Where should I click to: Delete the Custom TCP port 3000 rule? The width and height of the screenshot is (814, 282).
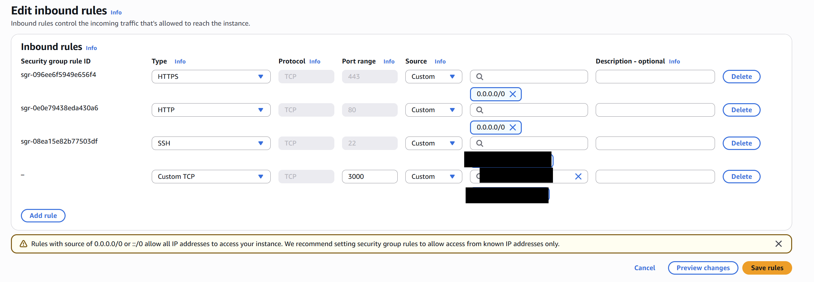pos(741,177)
